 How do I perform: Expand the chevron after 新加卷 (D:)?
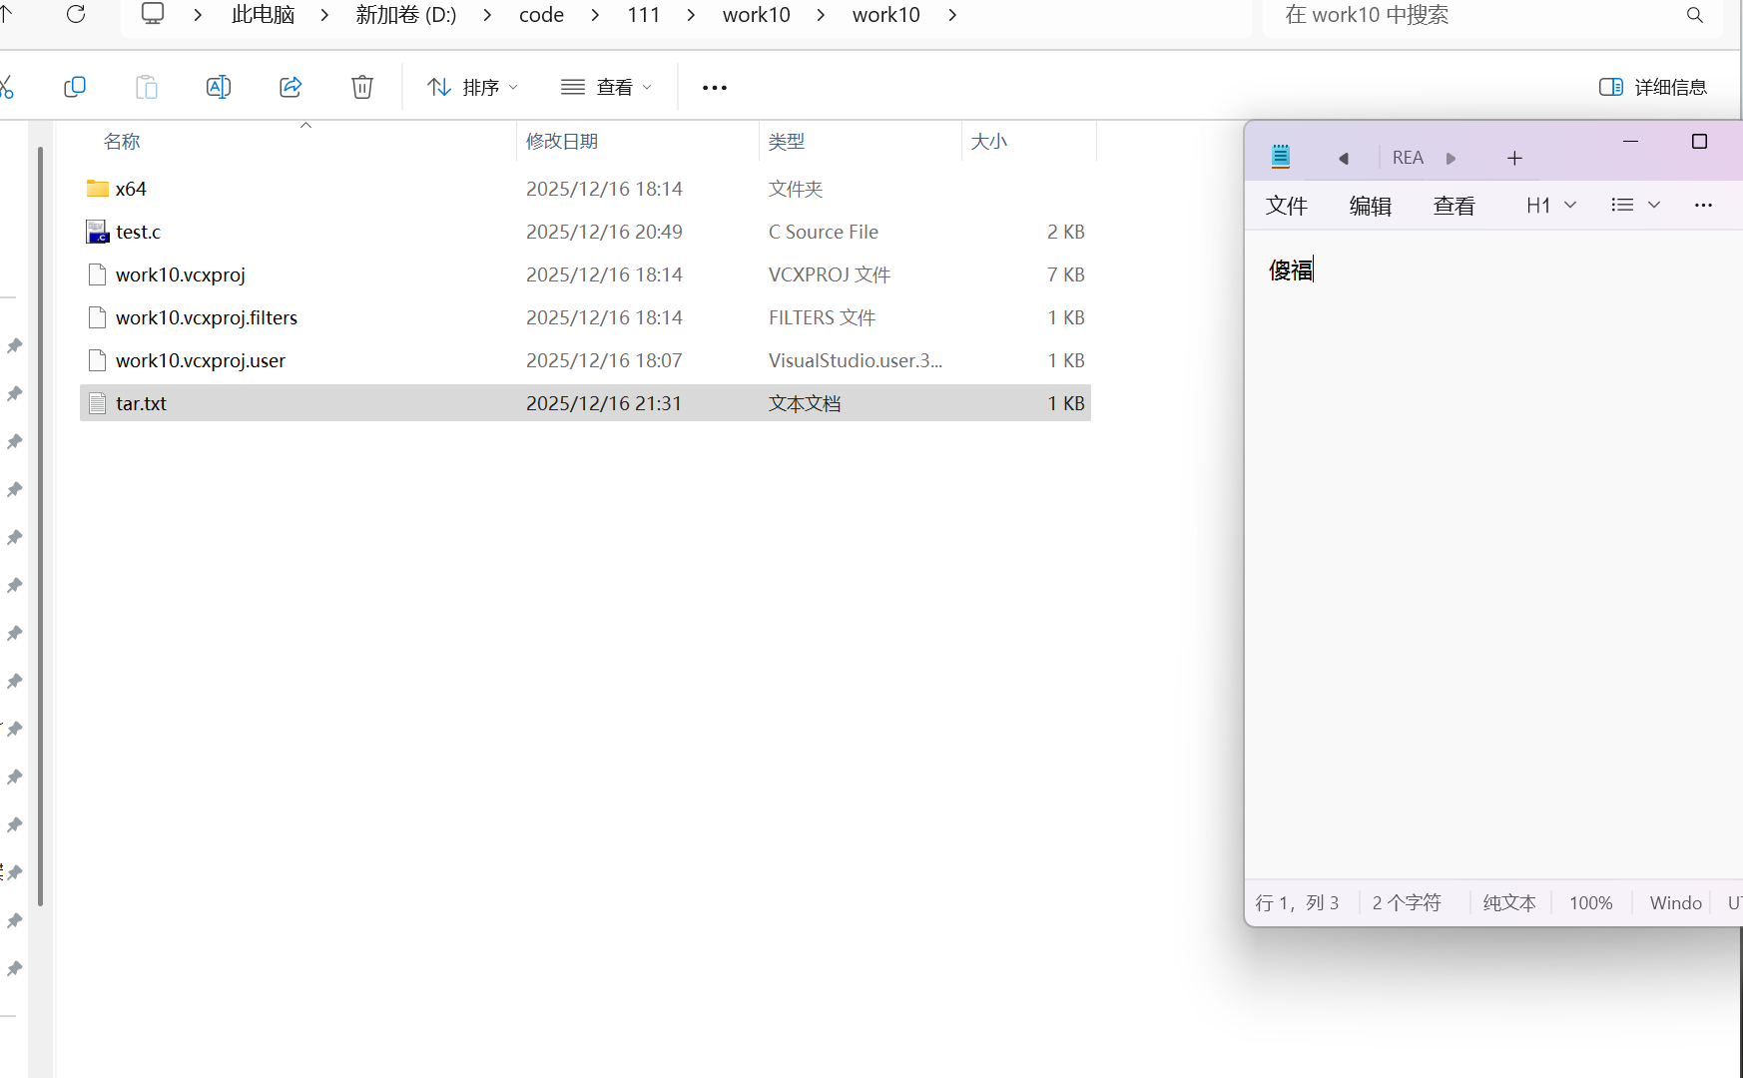487,15
